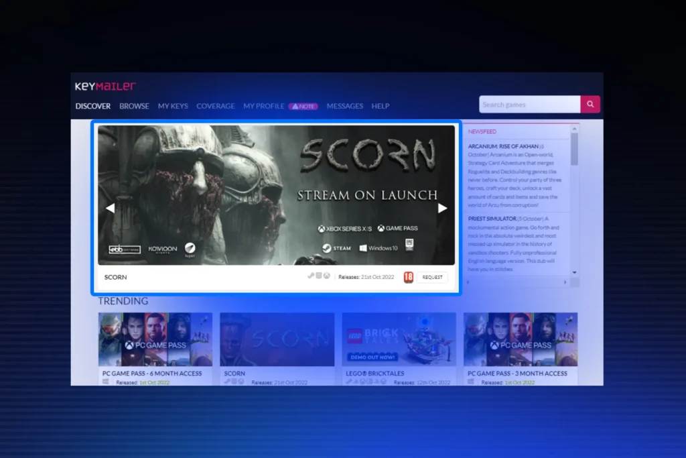Click SCORN title in trending
This screenshot has height=458, width=686.
[x=234, y=374]
